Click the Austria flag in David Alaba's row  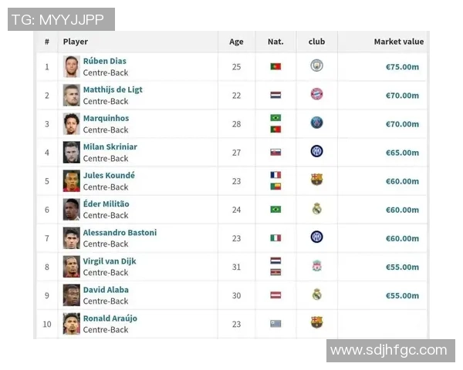(275, 295)
